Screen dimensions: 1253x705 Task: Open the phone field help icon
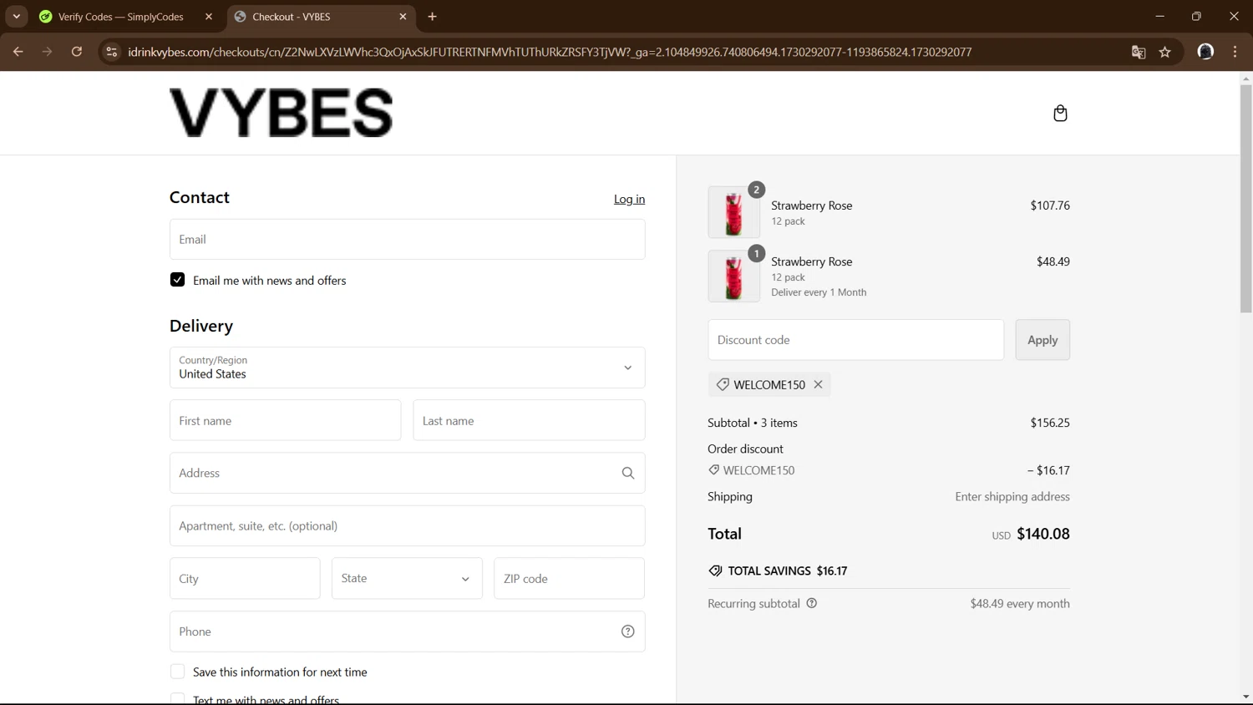628,631
